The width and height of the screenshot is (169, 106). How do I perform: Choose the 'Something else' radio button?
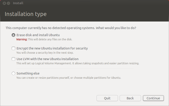tap(13, 73)
